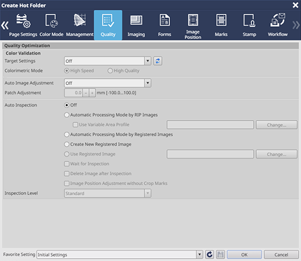Open the Imaging settings icon
Image resolution: width=301 pixels, height=261 pixels.
[136, 20]
